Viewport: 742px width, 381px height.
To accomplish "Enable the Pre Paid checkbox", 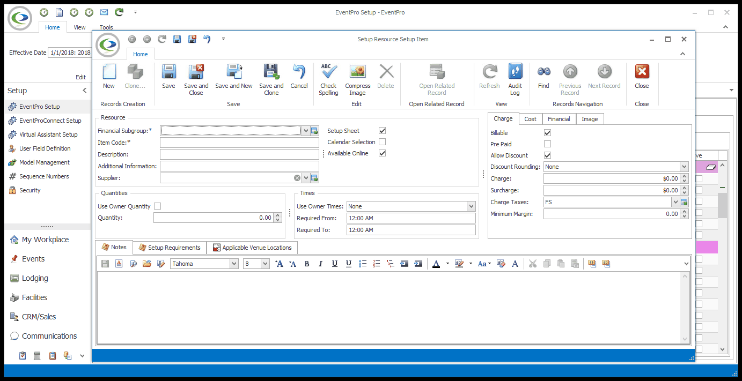I will 547,144.
